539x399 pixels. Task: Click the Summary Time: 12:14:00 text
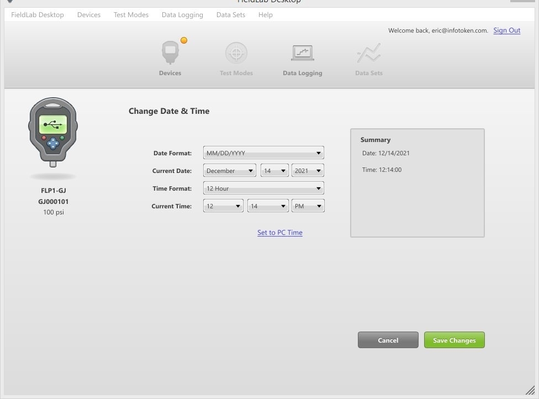[382, 170]
